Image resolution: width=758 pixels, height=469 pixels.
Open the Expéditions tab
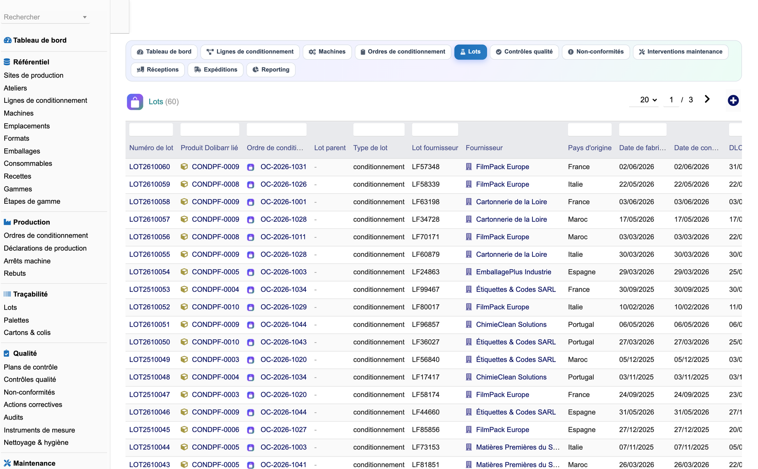[215, 70]
